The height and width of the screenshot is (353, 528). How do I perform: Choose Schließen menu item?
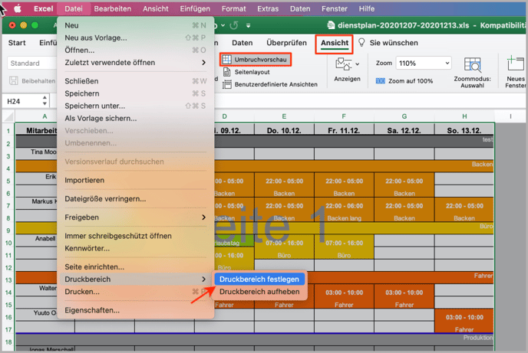(x=135, y=81)
